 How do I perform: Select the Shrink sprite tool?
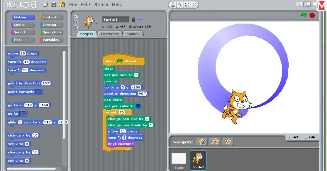(x=194, y=5)
